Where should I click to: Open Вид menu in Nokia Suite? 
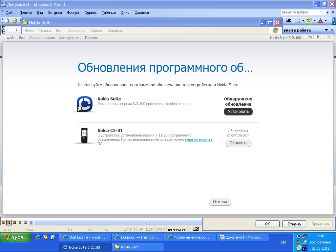(x=22, y=38)
